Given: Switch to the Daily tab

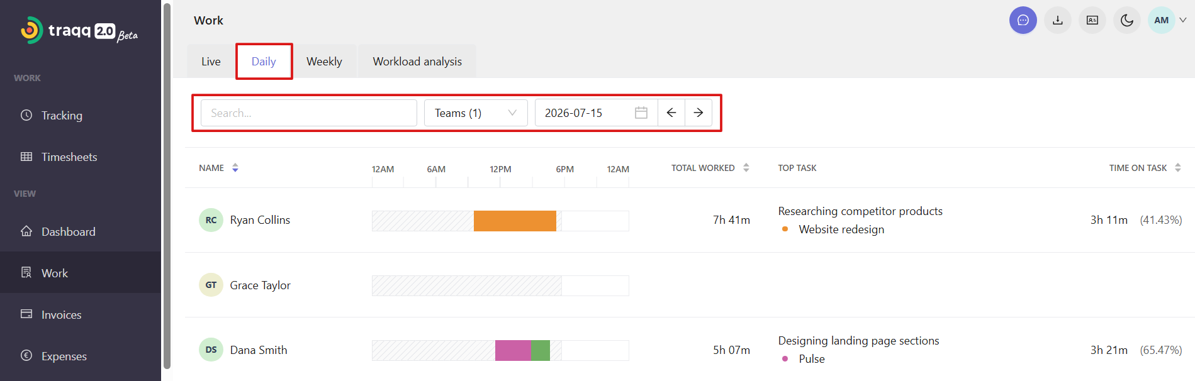Looking at the screenshot, I should click(x=264, y=61).
